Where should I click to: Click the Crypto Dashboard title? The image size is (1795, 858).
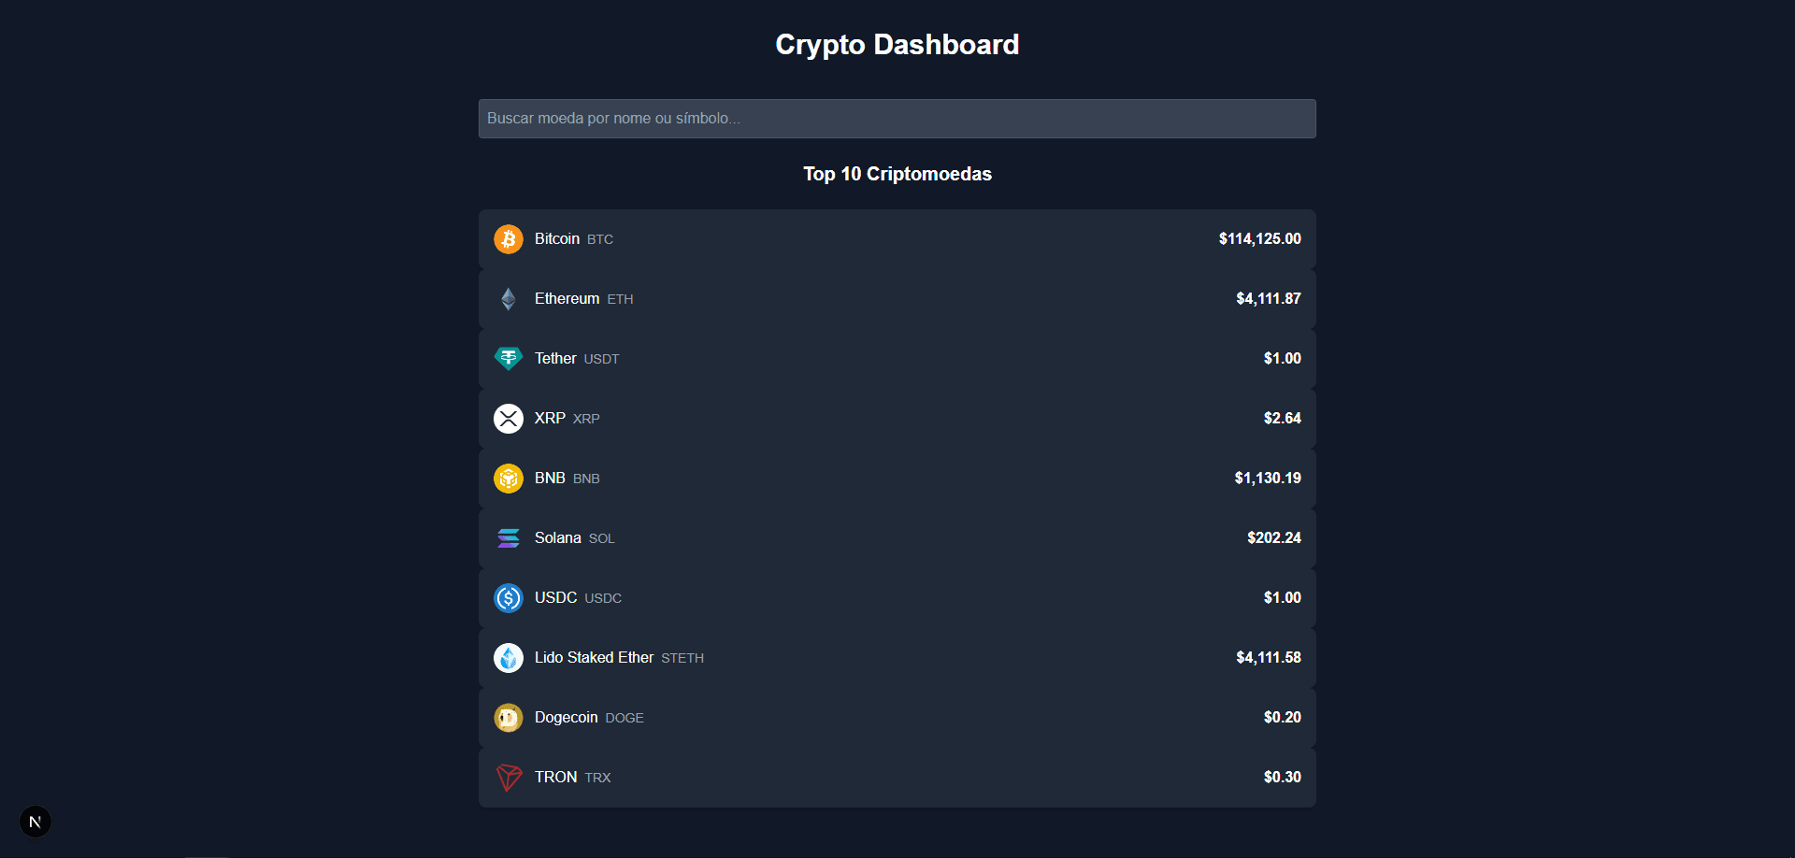897,44
